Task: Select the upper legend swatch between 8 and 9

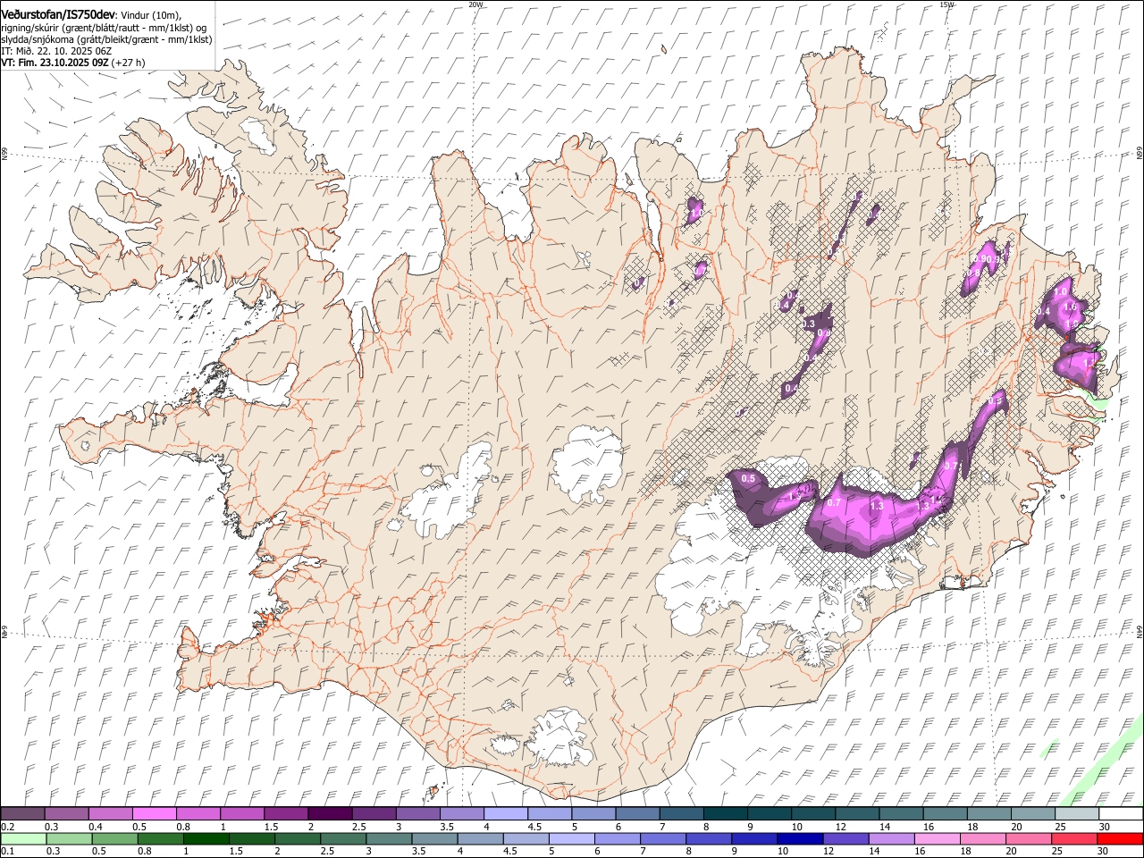Action: [726, 813]
